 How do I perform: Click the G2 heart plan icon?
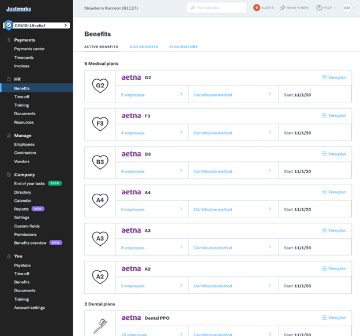tap(100, 86)
